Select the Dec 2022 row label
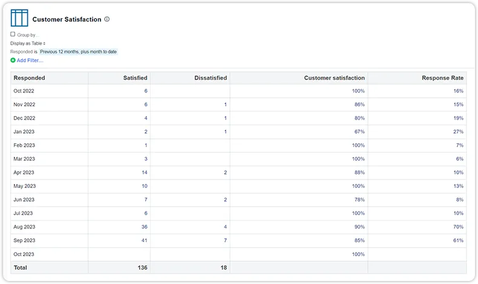Screen dimensions: 478x284 pyautogui.click(x=24, y=118)
